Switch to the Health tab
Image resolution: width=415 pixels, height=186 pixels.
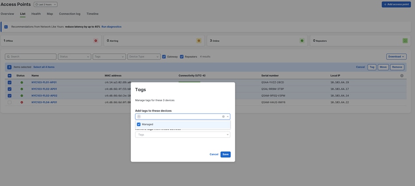36,14
